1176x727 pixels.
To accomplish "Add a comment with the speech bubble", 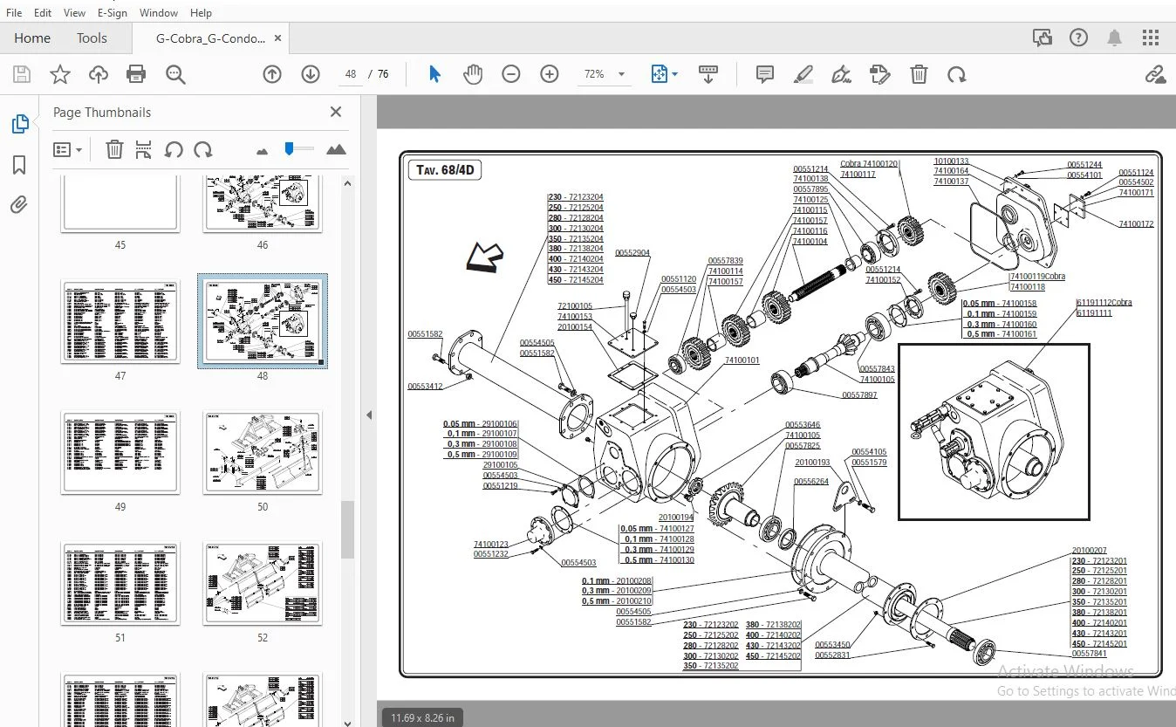I will coord(765,74).
